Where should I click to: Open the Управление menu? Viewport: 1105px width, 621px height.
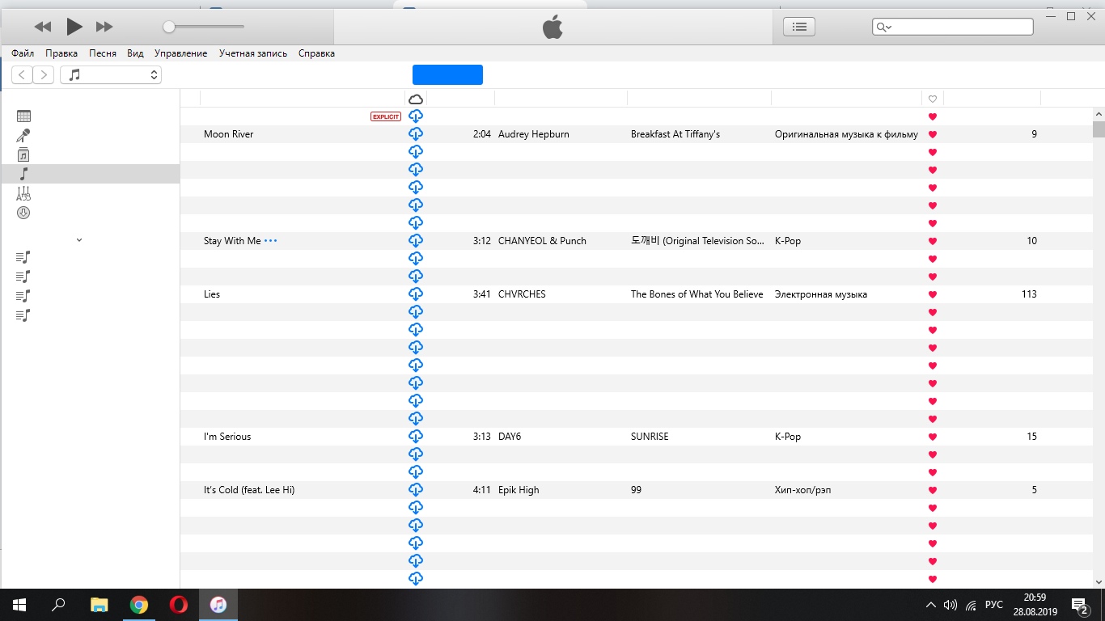(x=181, y=53)
